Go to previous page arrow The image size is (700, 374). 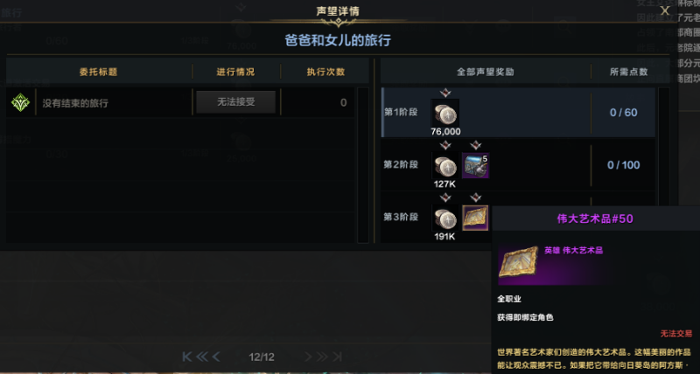tap(216, 357)
